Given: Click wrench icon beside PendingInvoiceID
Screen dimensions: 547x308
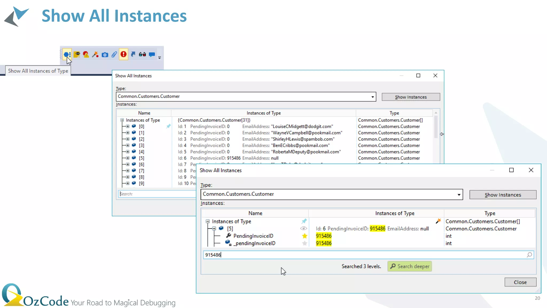Looking at the screenshot, I should click(x=228, y=236).
